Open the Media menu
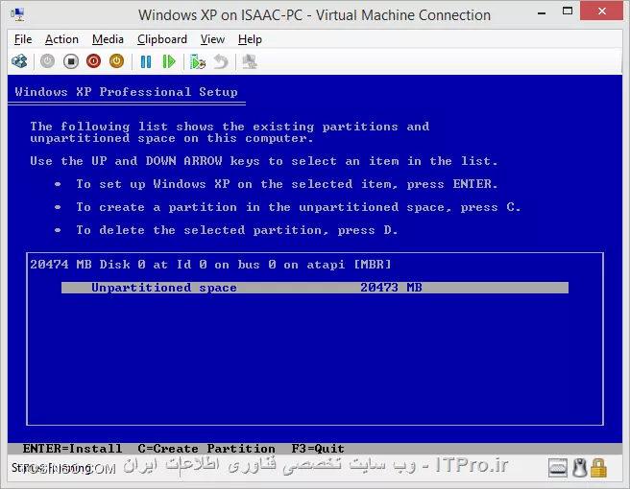 [x=108, y=39]
